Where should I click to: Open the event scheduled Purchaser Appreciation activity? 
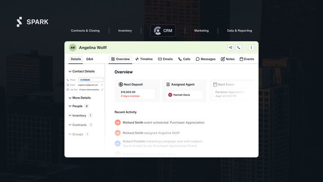tap(164, 123)
